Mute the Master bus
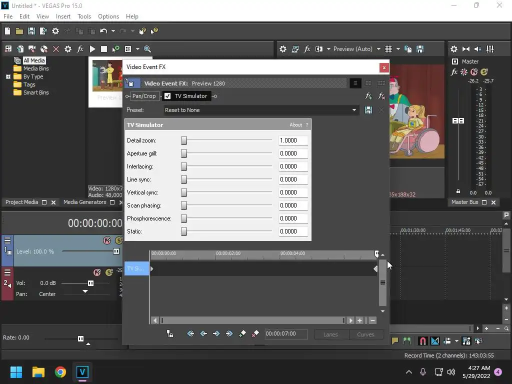Screen dimensions: 512x384 474,72
